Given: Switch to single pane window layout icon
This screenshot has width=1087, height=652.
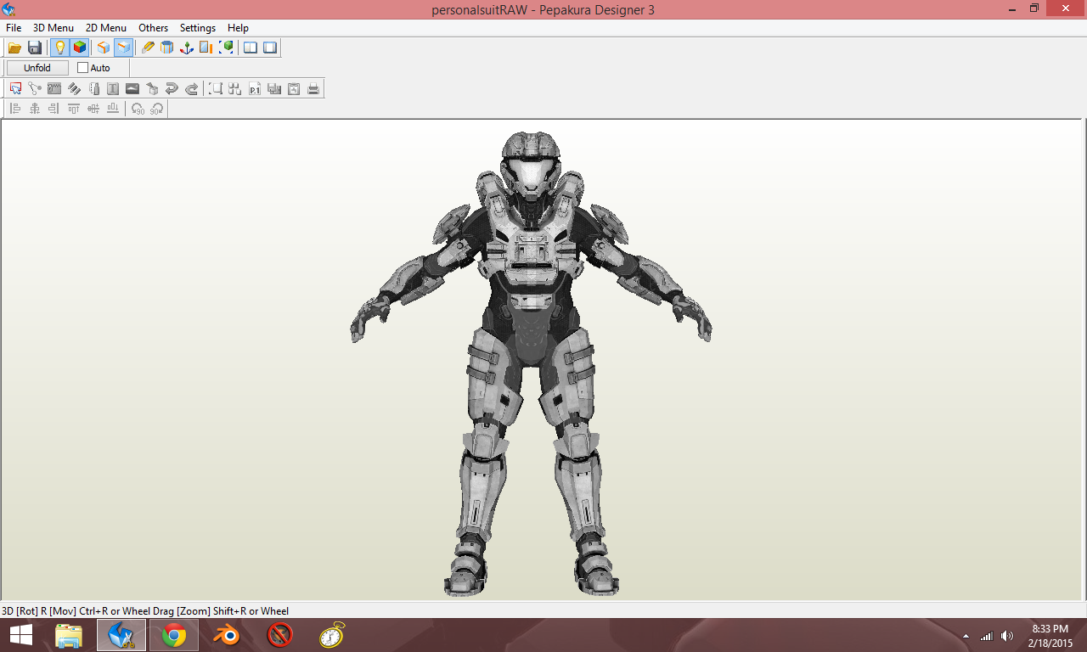Looking at the screenshot, I should 270,48.
